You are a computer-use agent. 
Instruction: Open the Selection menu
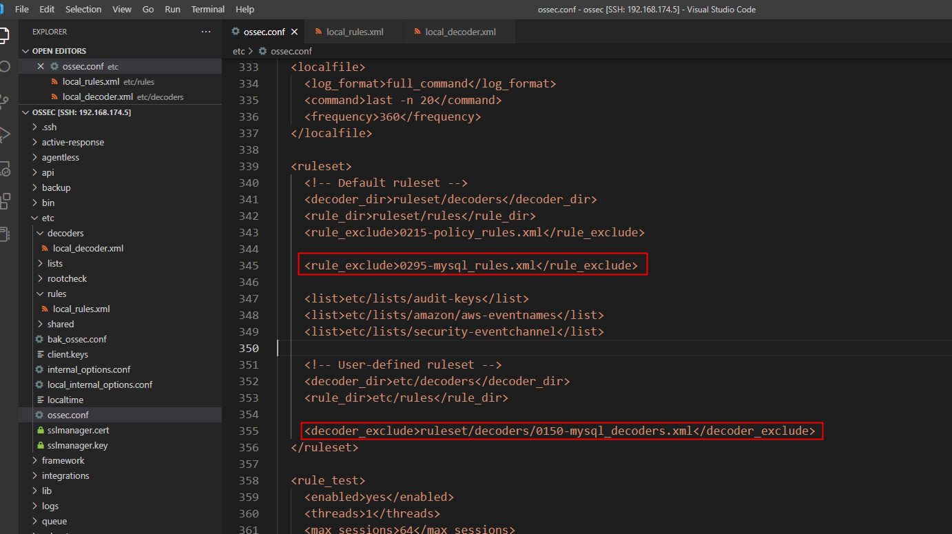click(83, 9)
